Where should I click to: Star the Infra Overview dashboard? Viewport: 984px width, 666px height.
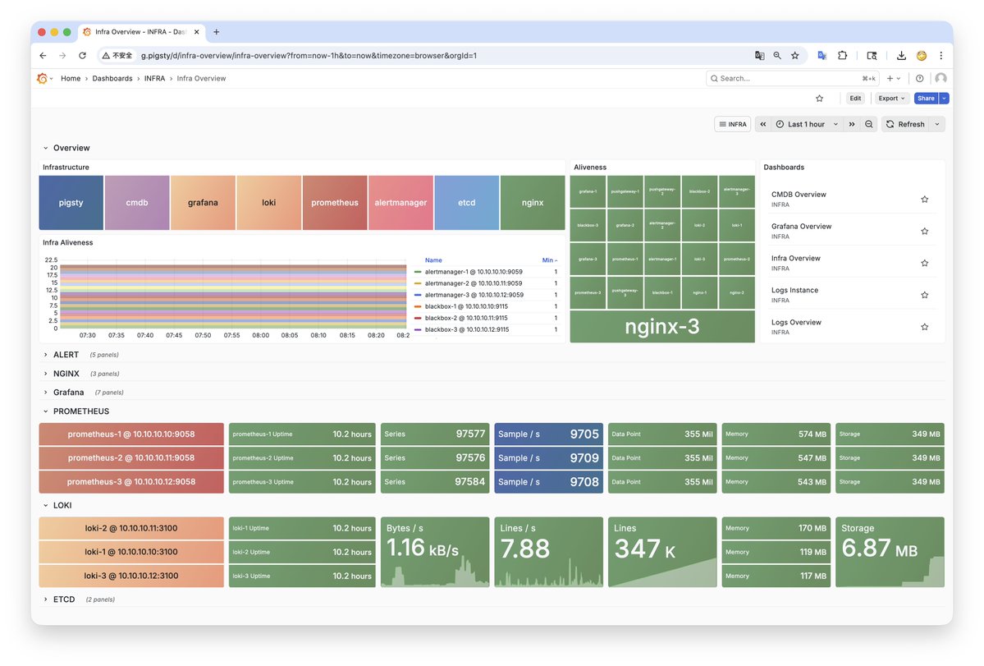pyautogui.click(x=924, y=263)
